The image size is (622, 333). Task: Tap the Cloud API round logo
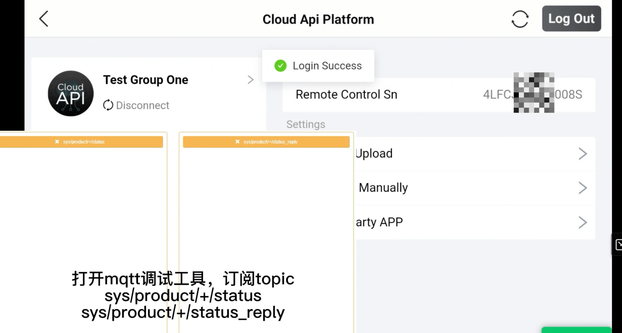tap(71, 93)
